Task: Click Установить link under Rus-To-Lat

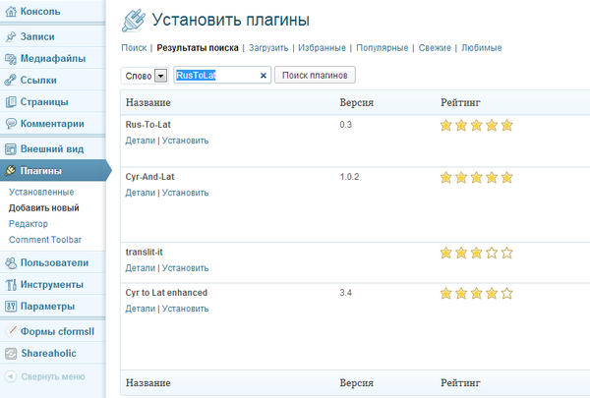Action: pyautogui.click(x=185, y=141)
